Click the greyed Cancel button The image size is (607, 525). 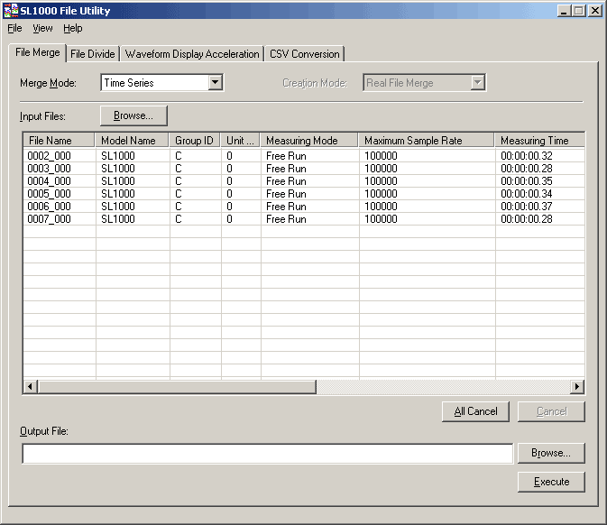click(x=552, y=411)
